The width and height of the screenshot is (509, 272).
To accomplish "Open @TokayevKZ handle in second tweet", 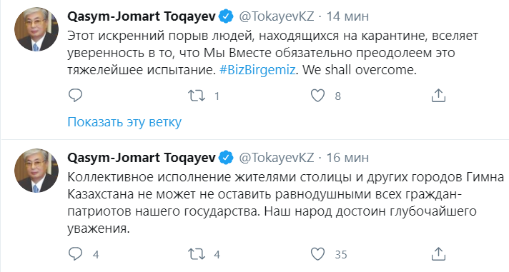I will 277,158.
